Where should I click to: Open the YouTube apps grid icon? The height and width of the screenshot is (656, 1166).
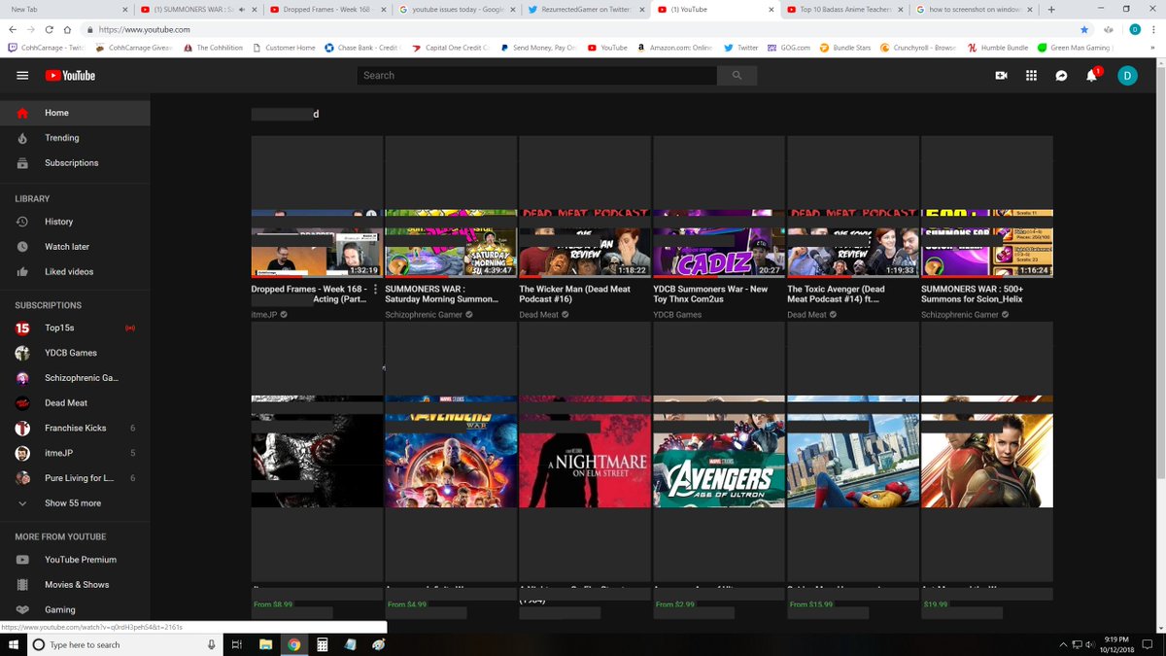click(1032, 75)
